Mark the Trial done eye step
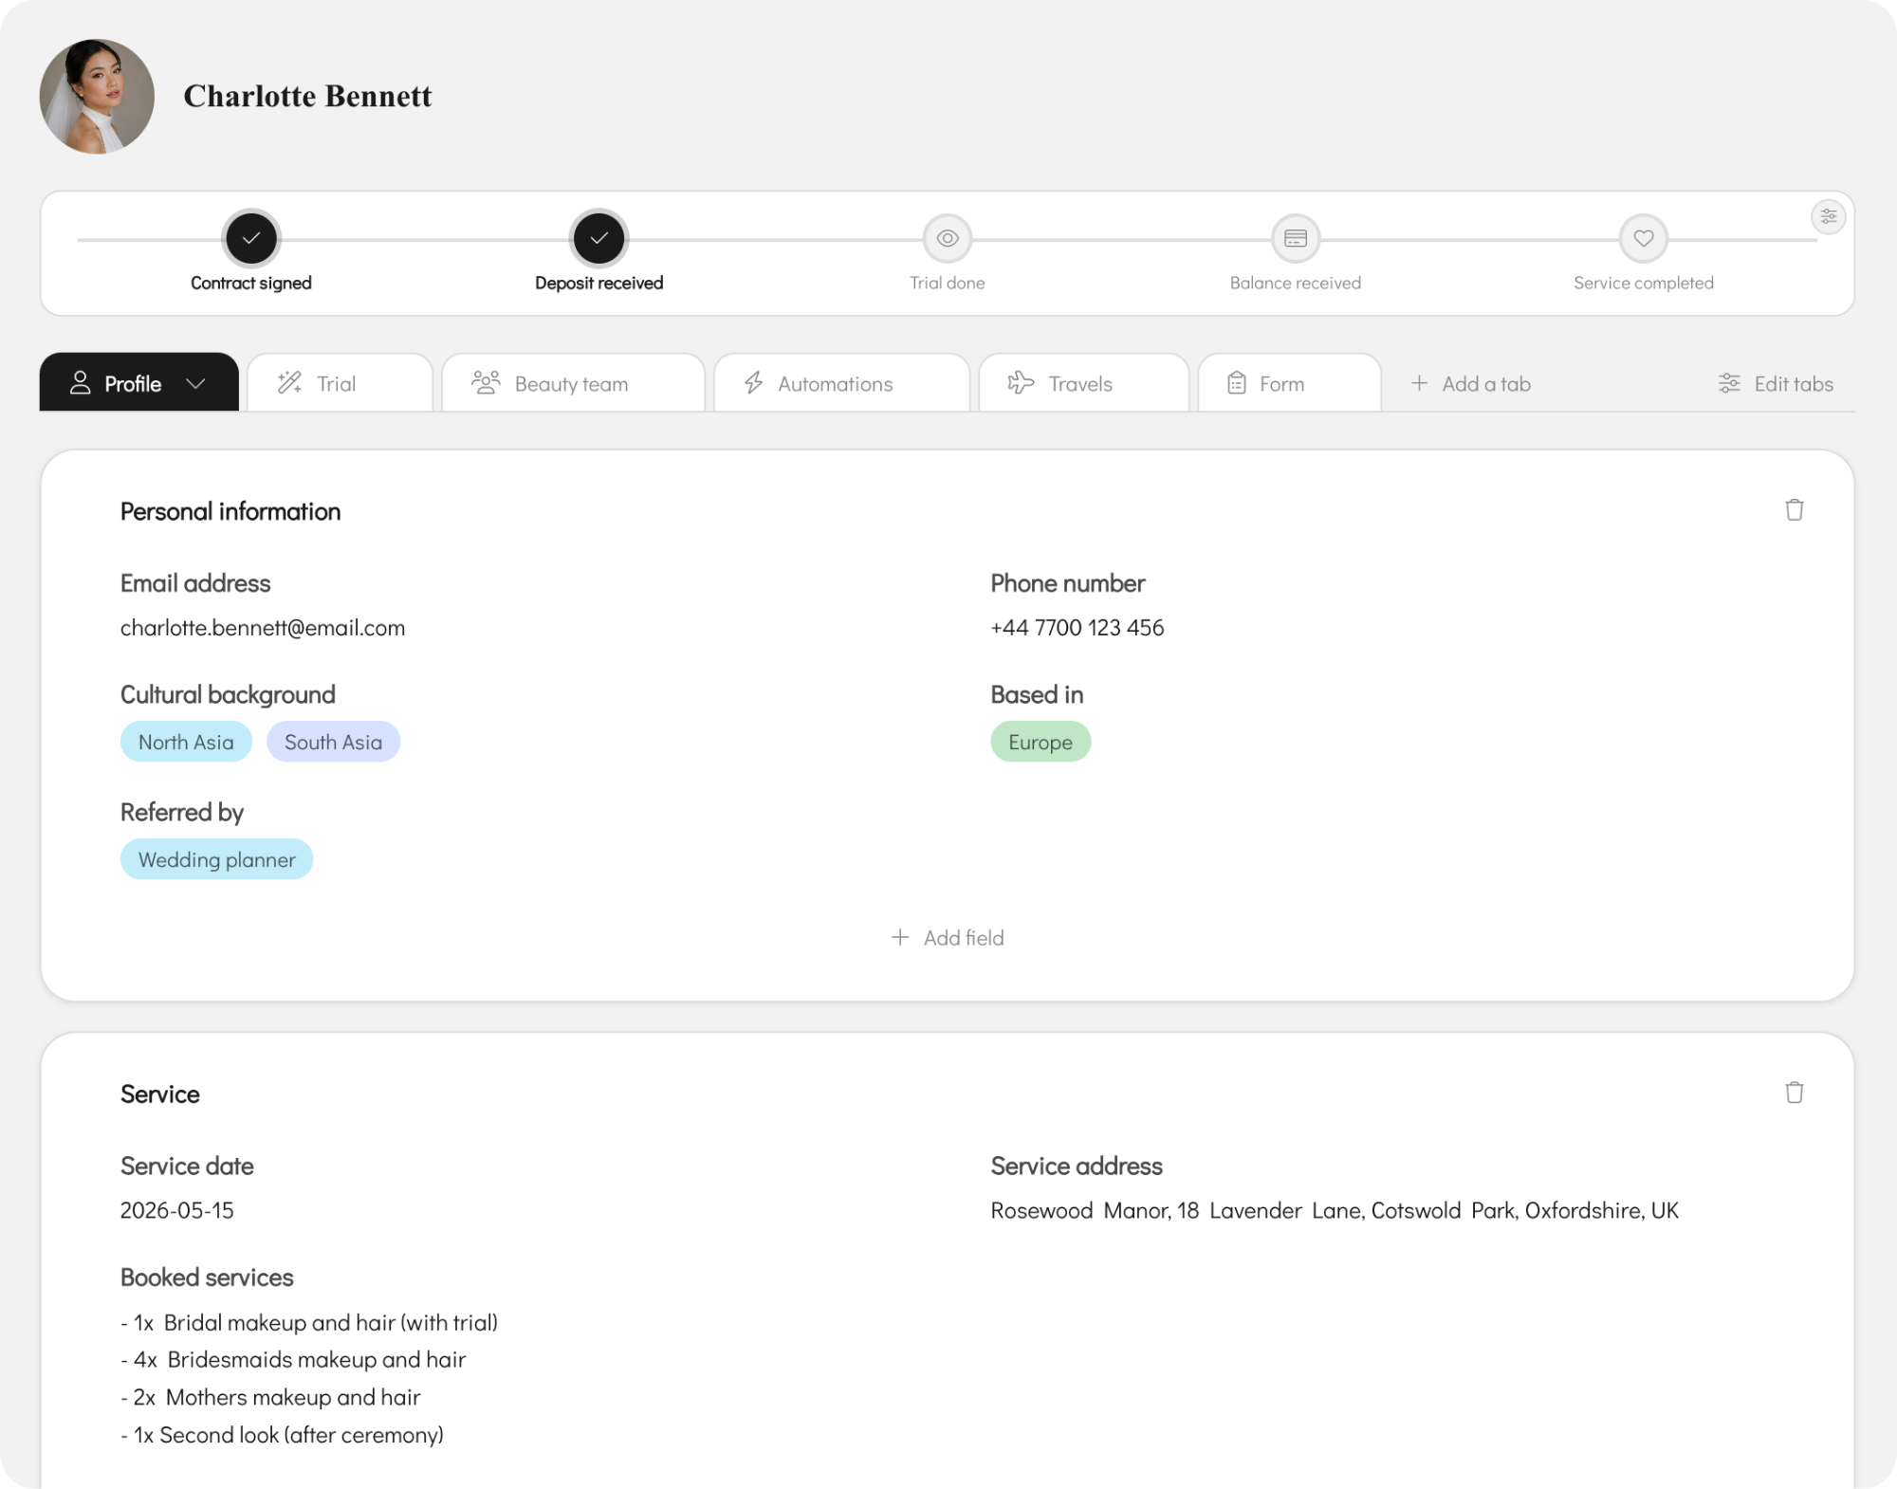1897x1489 pixels. point(947,238)
